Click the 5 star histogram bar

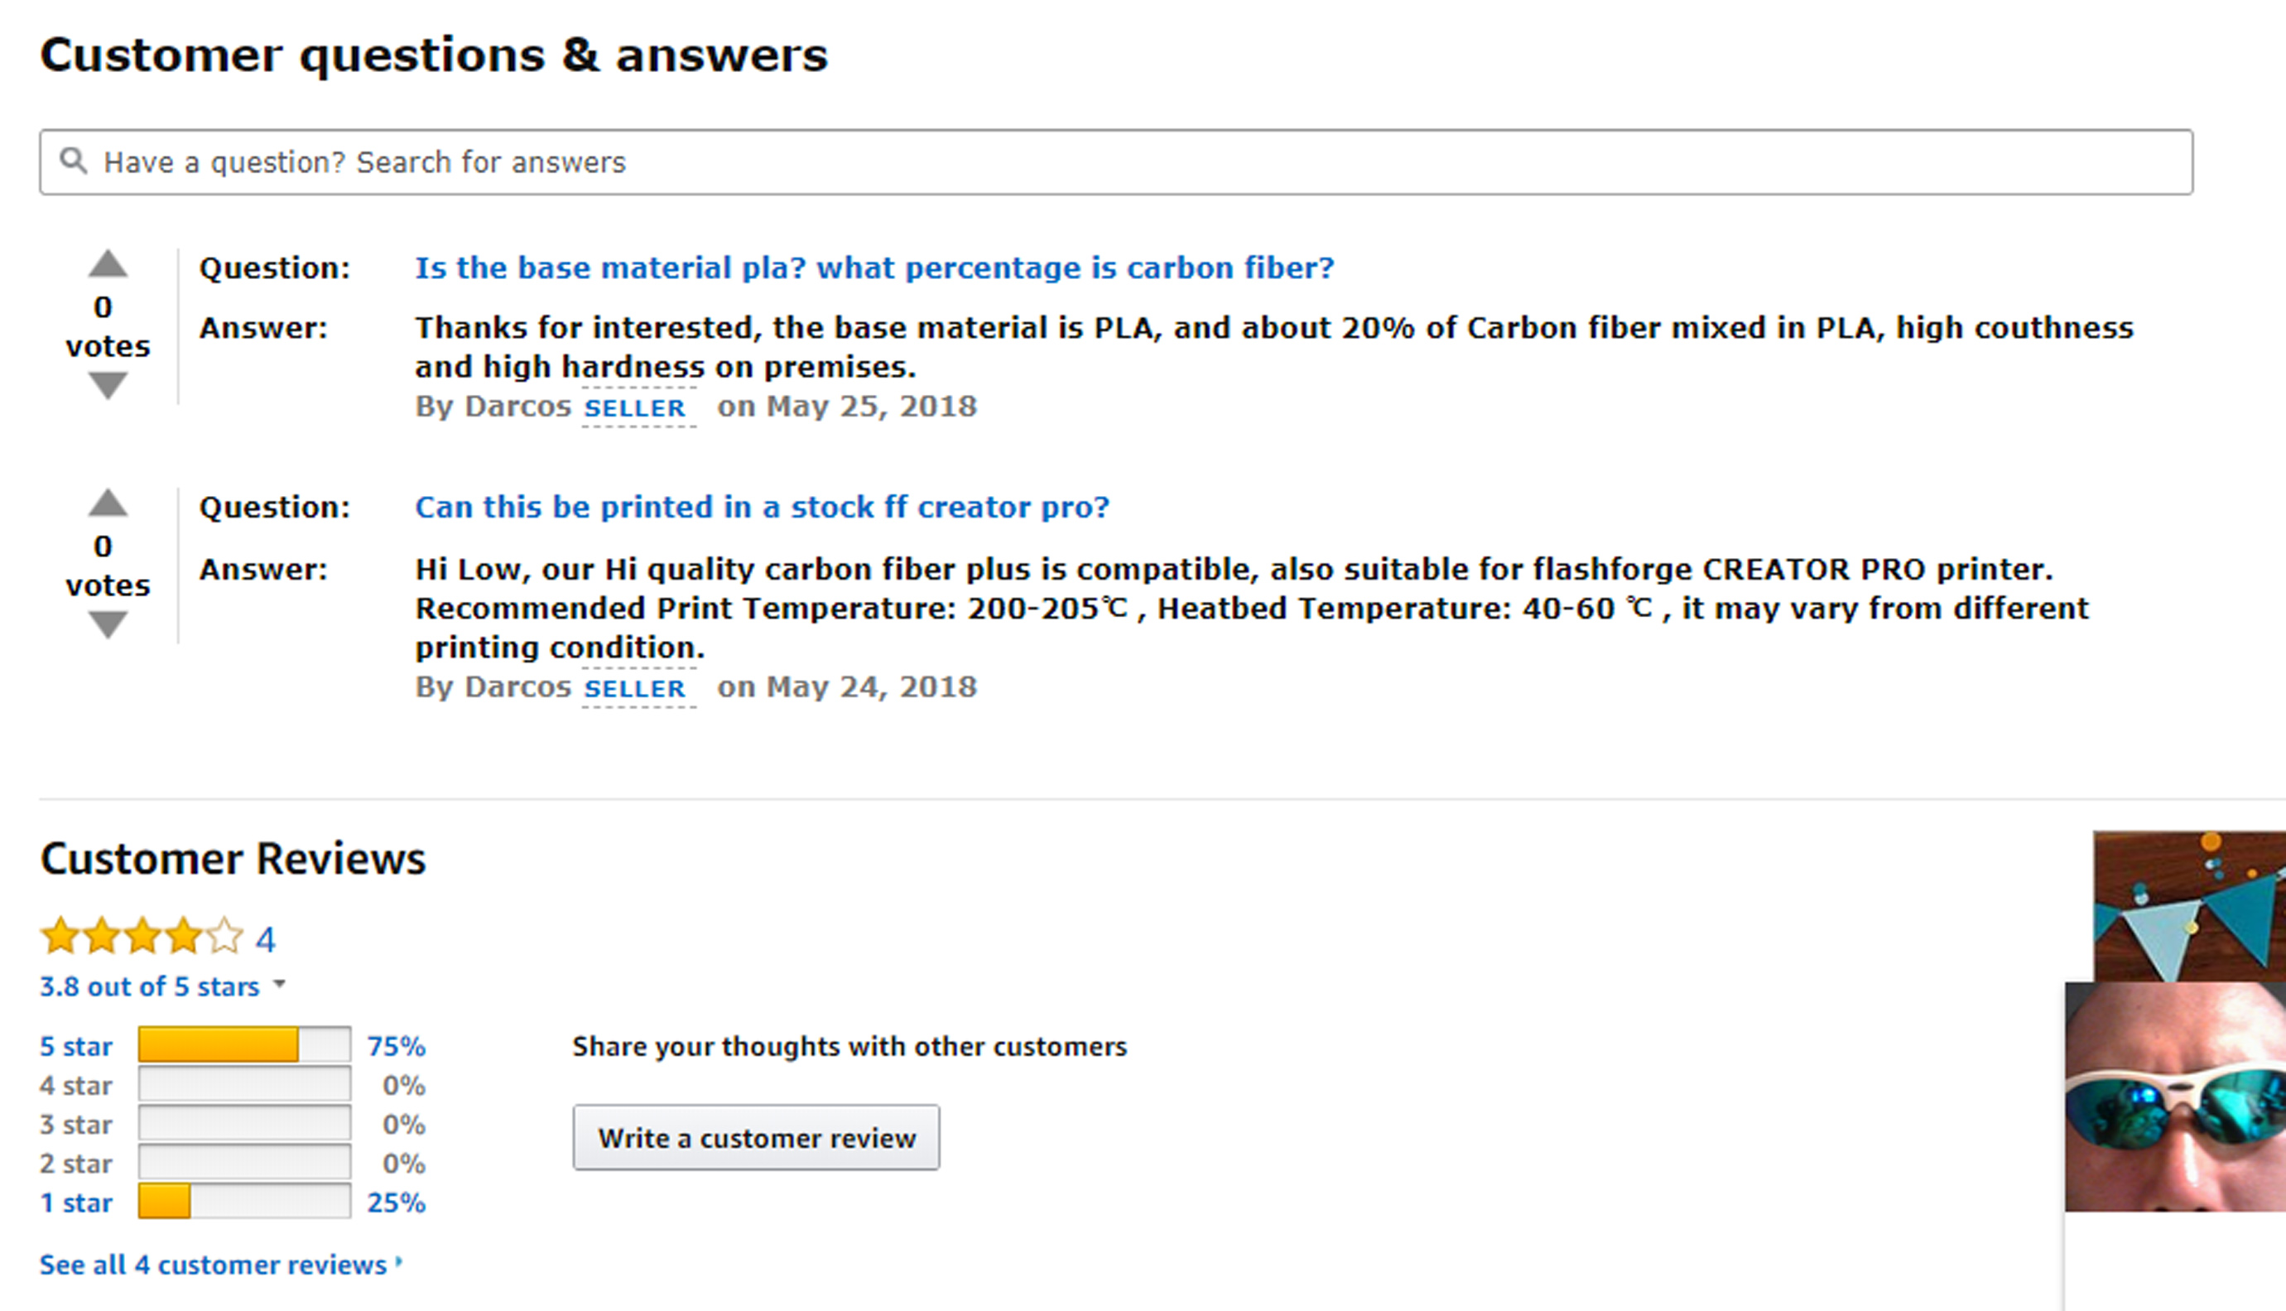(x=244, y=1045)
